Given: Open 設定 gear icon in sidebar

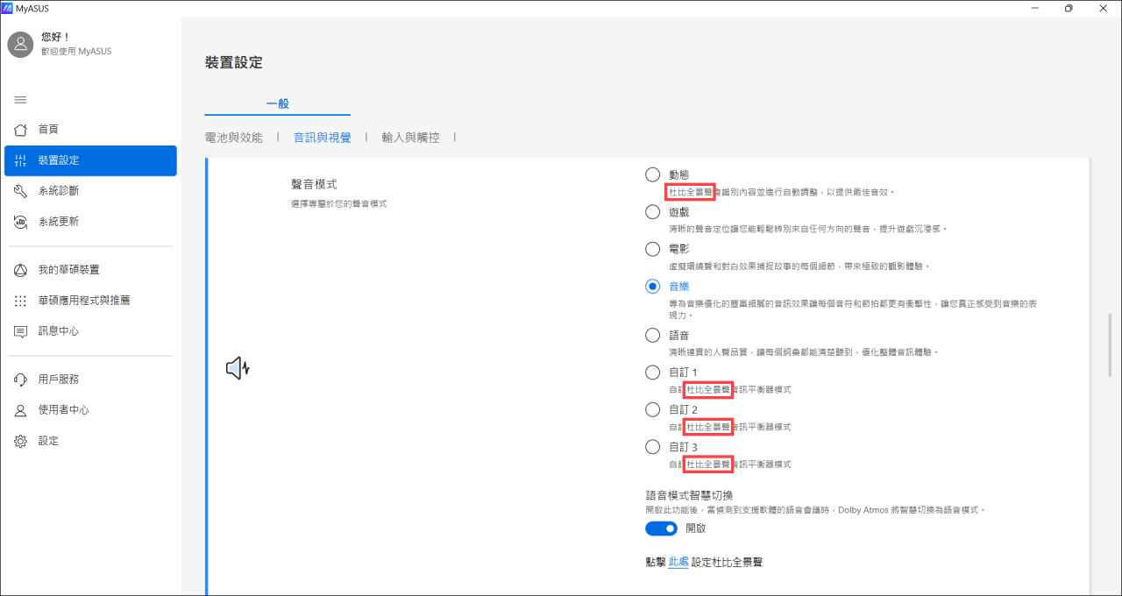Looking at the screenshot, I should click(x=21, y=441).
